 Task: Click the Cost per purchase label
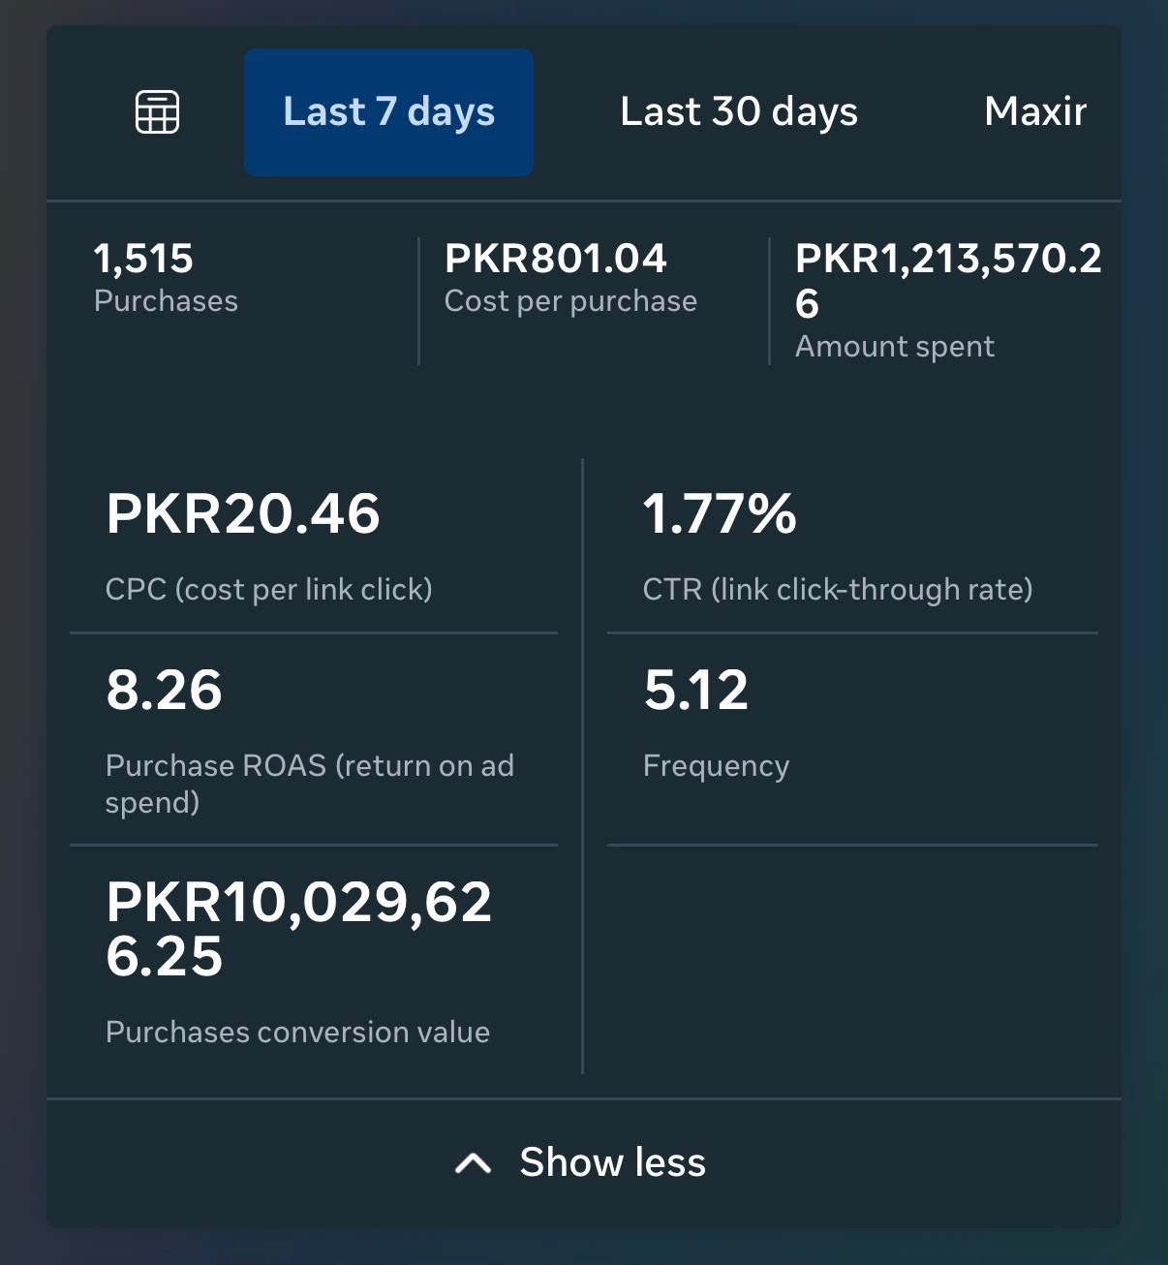coord(570,301)
